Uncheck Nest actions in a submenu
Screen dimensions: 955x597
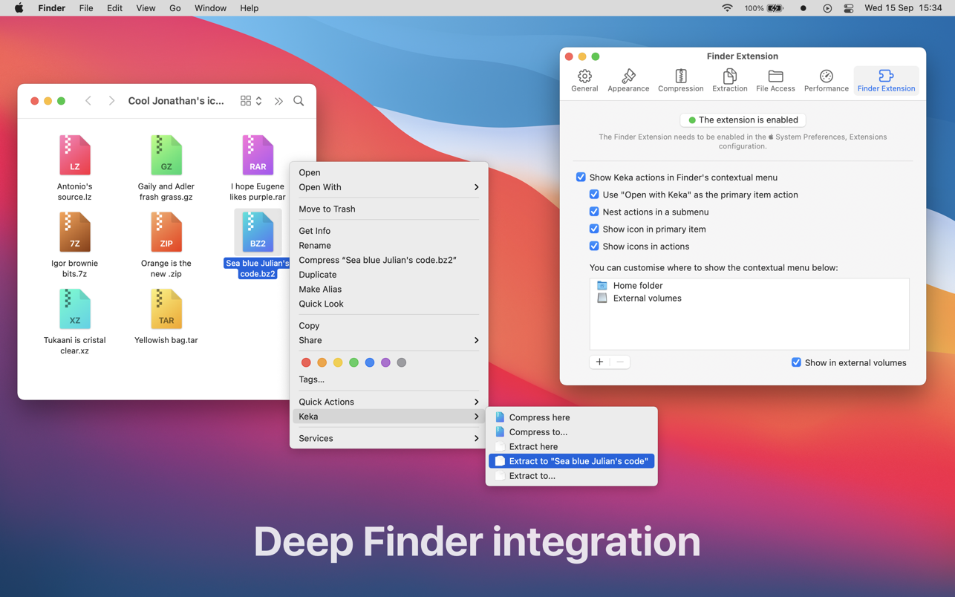click(594, 212)
